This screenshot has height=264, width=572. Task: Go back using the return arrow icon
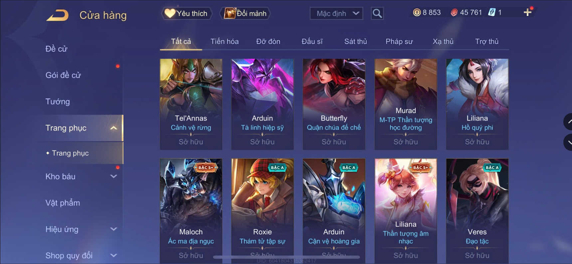click(57, 15)
